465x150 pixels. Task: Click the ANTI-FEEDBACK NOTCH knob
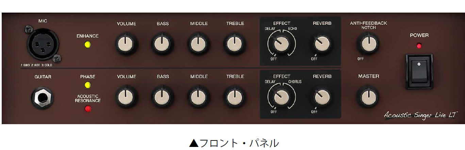click(368, 44)
